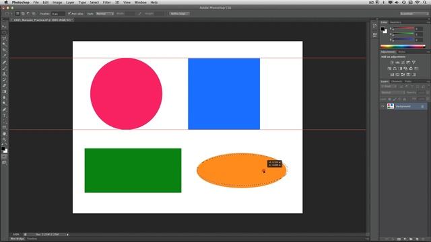Add a Vibrance adjustment
The height and width of the screenshot is (242, 431).
coord(413,63)
